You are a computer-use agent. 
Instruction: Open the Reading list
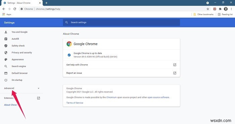225,14
